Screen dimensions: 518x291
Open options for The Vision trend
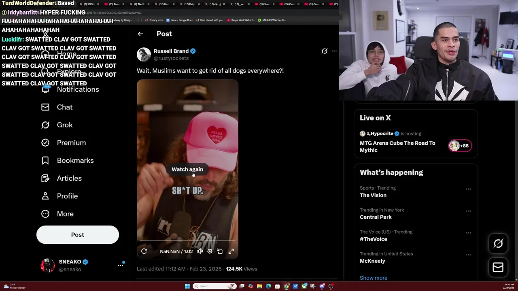[x=469, y=189]
